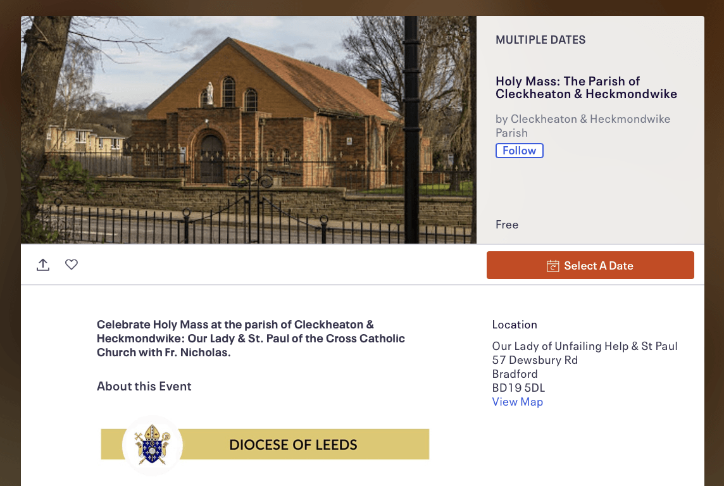Image resolution: width=724 pixels, height=486 pixels.
Task: Click the Location heading
Action: [515, 325]
